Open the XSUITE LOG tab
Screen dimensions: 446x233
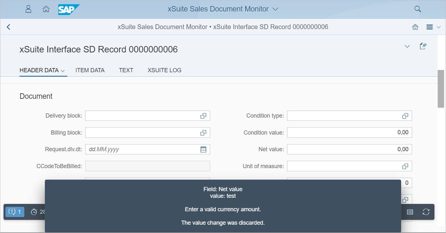click(164, 70)
